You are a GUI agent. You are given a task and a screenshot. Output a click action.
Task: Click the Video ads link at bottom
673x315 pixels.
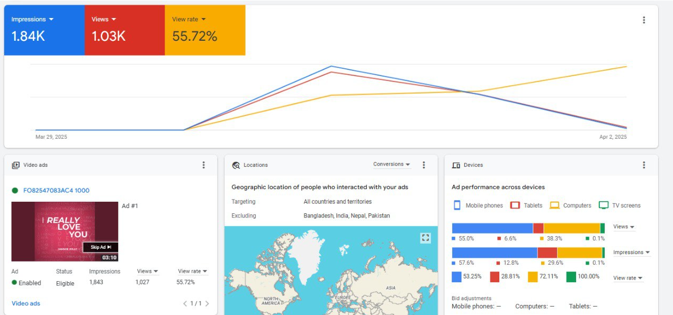point(26,303)
